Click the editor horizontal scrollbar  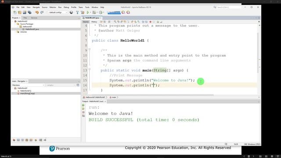(x=153, y=95)
